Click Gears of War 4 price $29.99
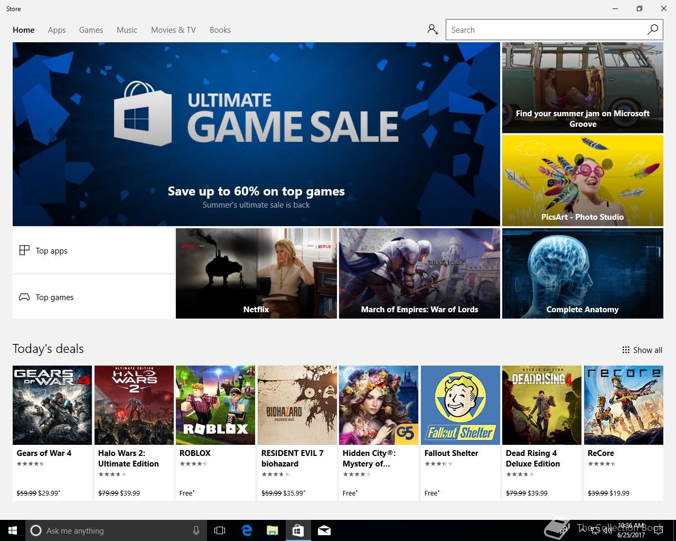The image size is (676, 541). (49, 493)
